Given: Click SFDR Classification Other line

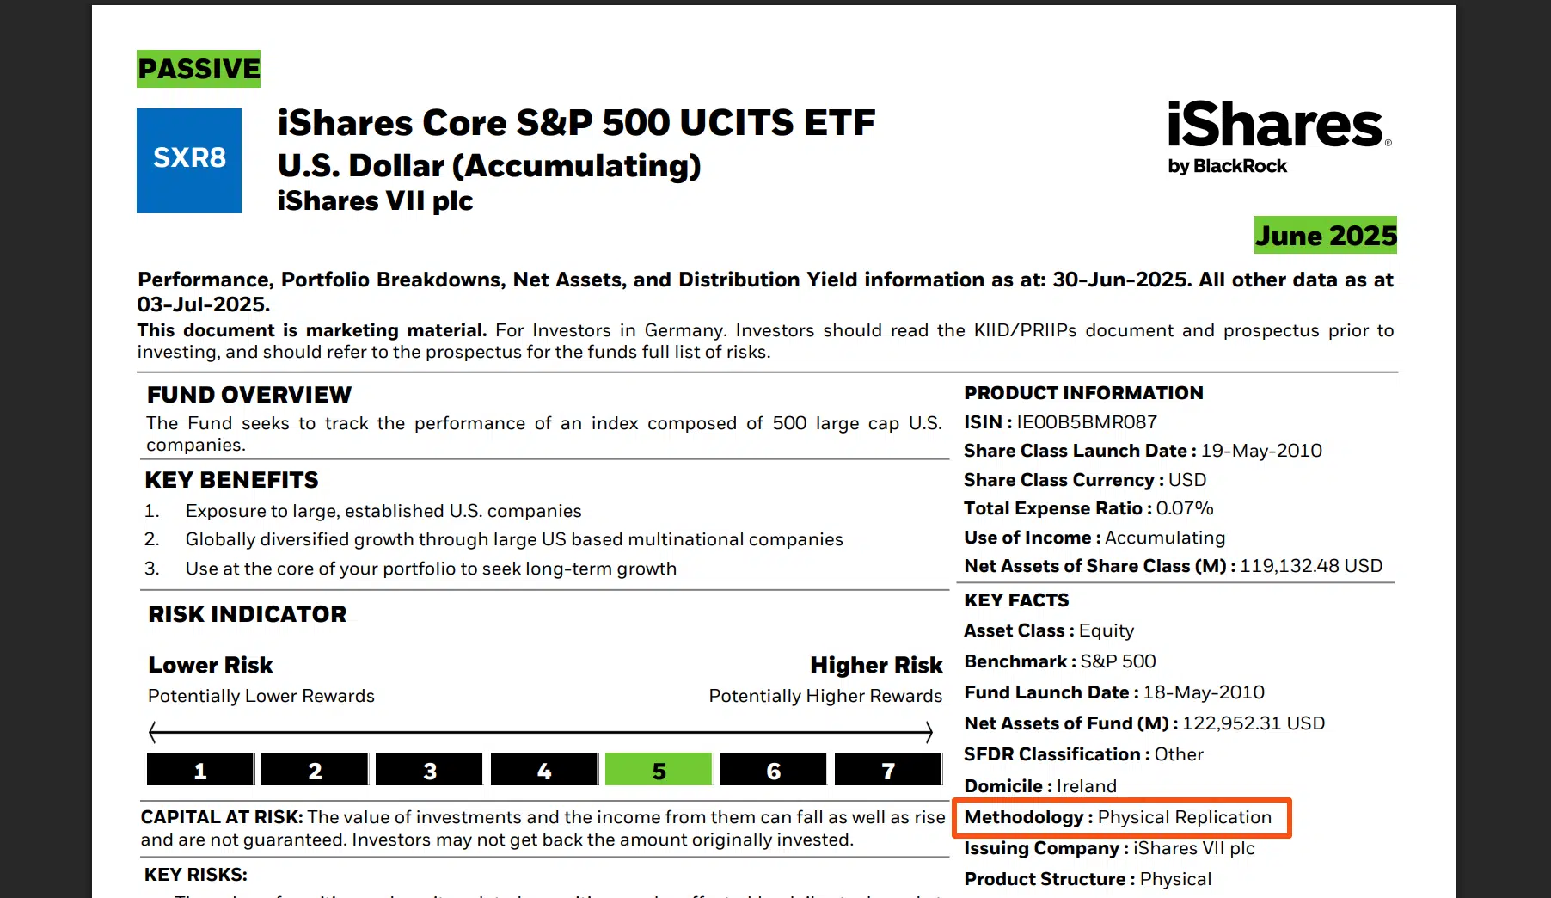Looking at the screenshot, I should pyautogui.click(x=1083, y=754).
